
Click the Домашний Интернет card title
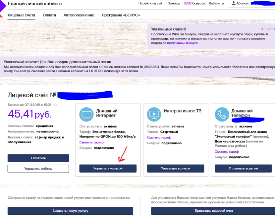click(107, 113)
